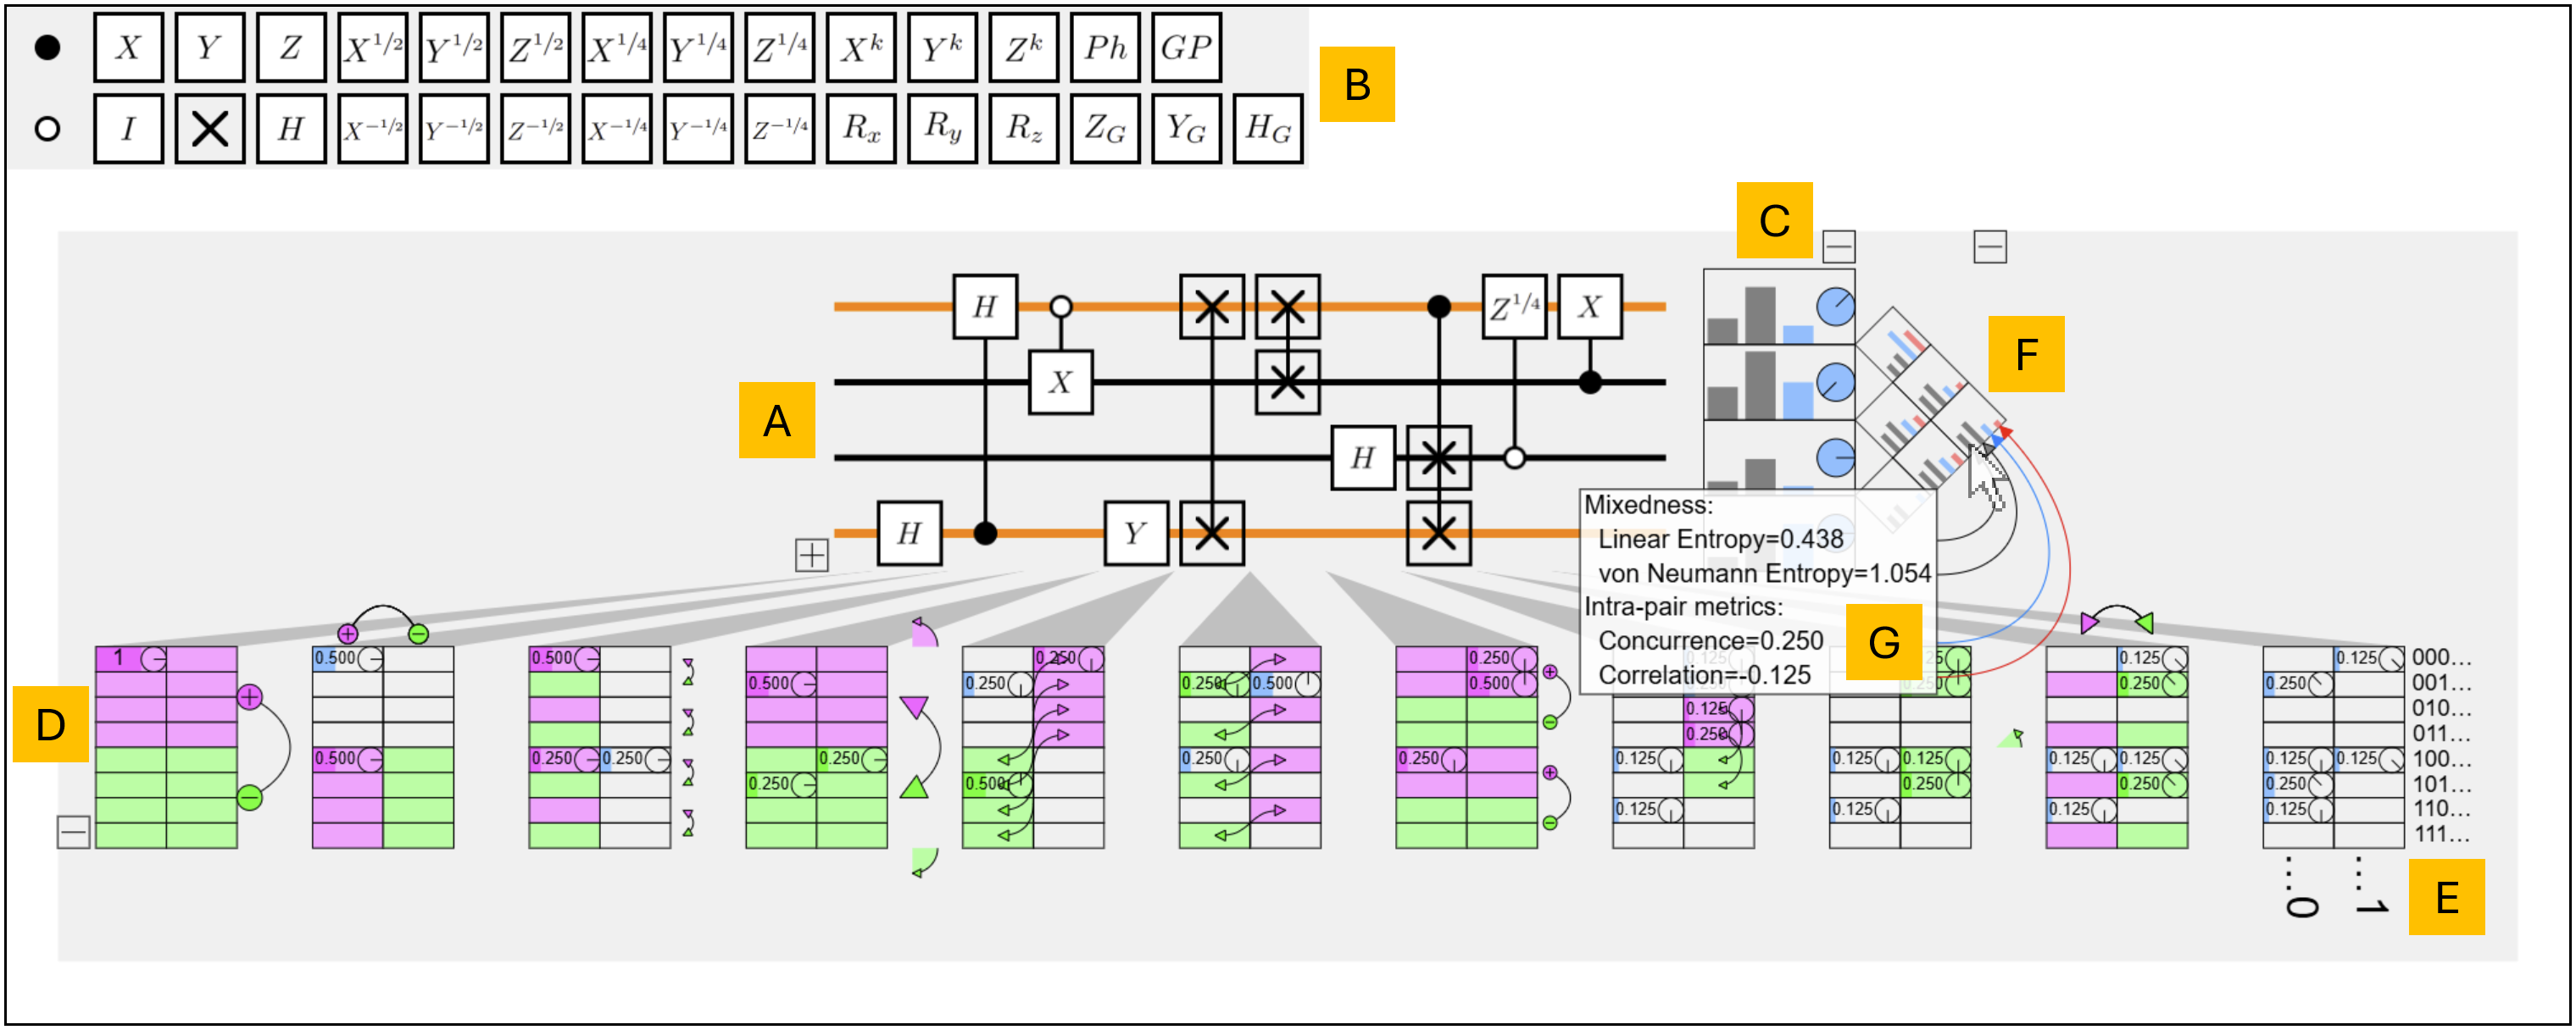Click the Z^1/4 gate in circuit
2576x1030 pixels.
click(1514, 307)
